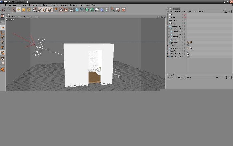Click the blue Cube primitive icon
The height and width of the screenshot is (146, 233).
coord(77,10)
